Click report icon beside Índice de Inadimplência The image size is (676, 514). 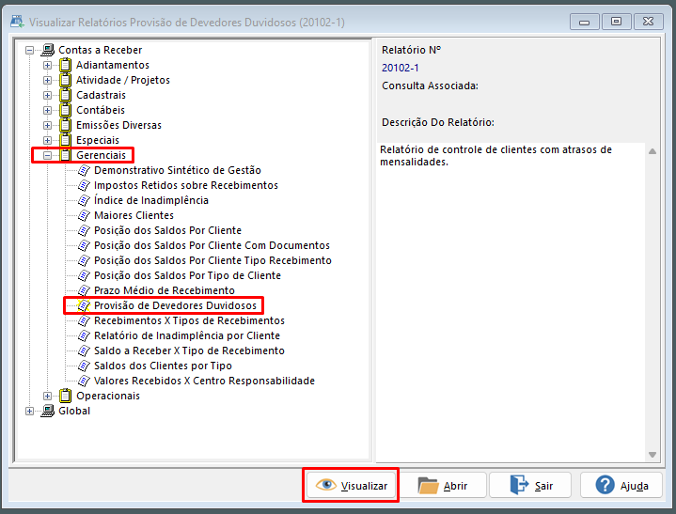[x=84, y=201]
